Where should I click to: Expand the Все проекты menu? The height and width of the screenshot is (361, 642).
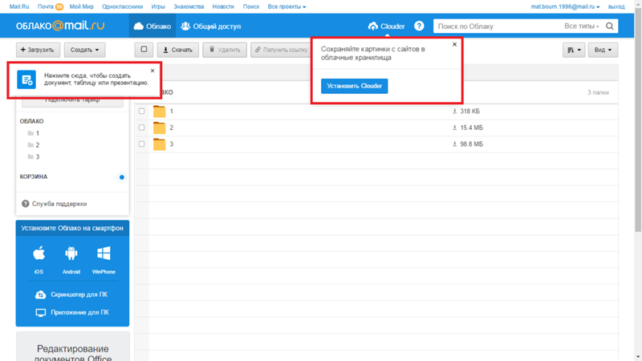286,6
